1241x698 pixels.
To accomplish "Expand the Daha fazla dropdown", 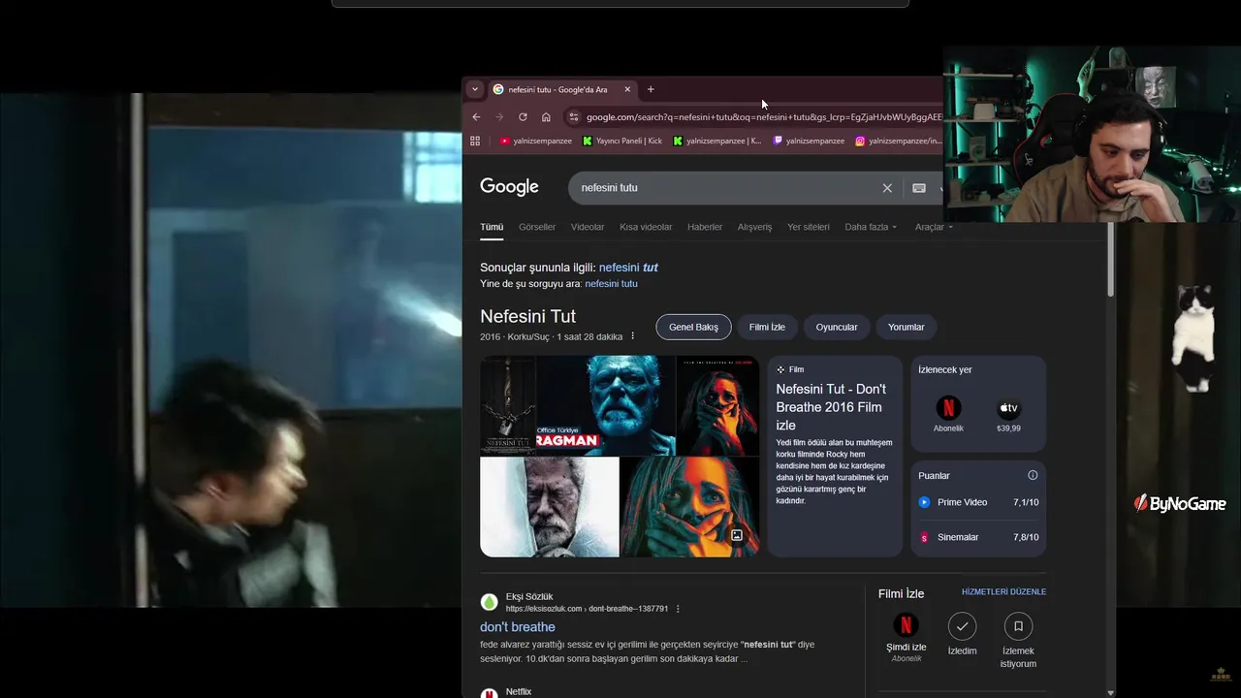I will pyautogui.click(x=871, y=227).
